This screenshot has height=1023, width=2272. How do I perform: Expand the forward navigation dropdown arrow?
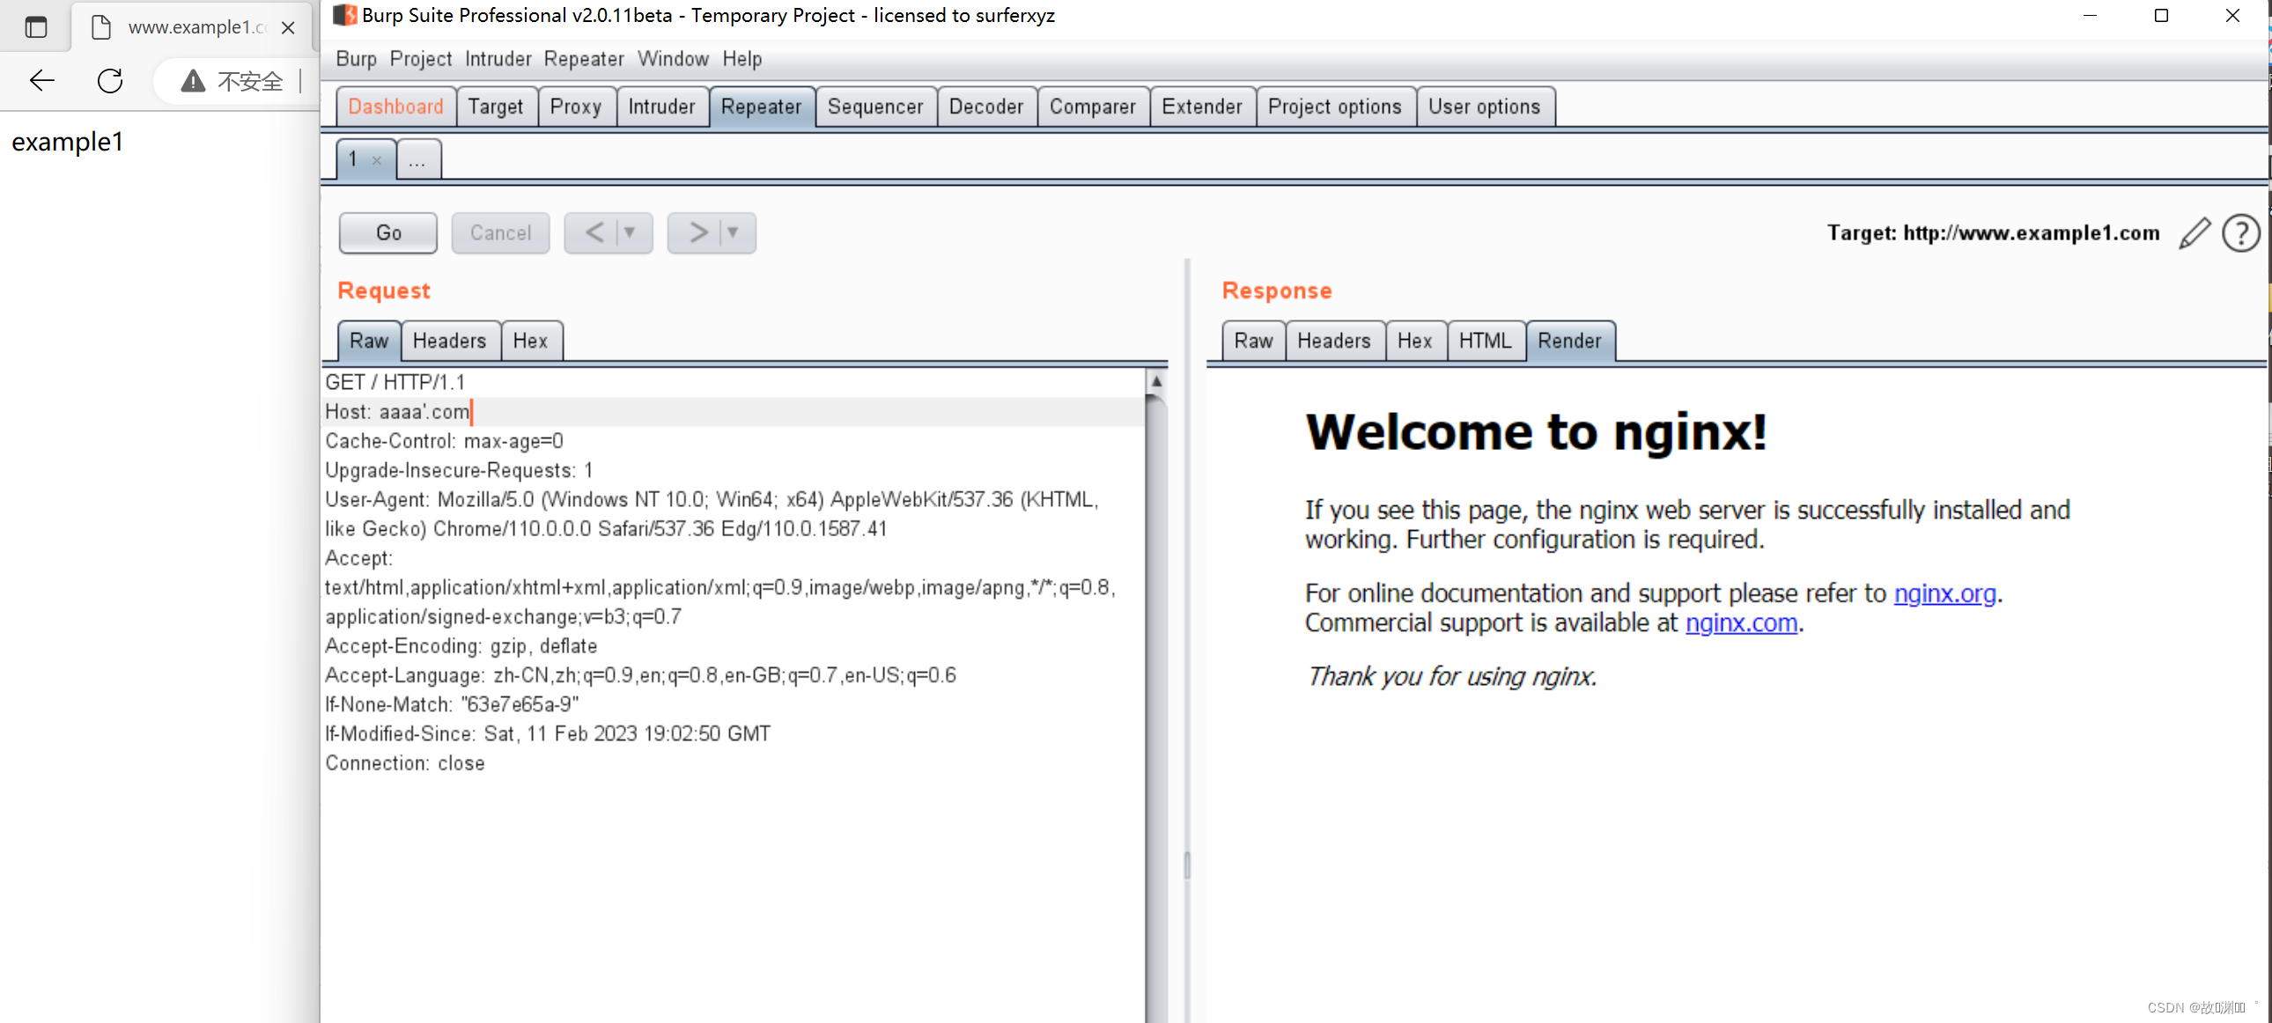coord(732,232)
